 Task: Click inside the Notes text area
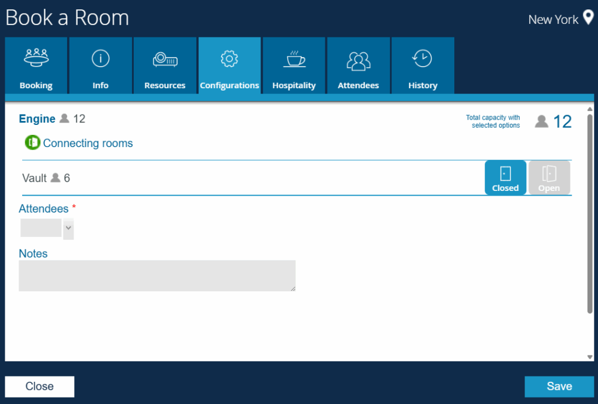point(157,276)
